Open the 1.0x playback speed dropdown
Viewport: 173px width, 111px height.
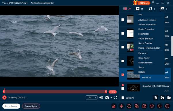[x=92, y=97]
